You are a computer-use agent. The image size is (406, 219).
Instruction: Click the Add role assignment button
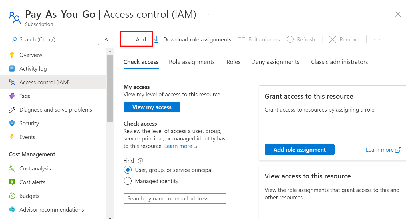pyautogui.click(x=300, y=150)
